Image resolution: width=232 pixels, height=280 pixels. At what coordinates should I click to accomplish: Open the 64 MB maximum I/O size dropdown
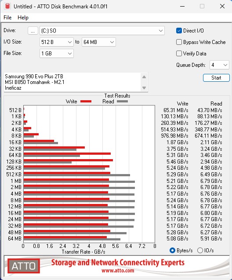tap(99, 42)
